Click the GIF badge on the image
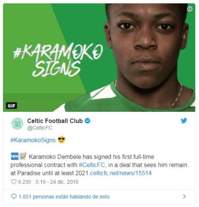Viewport: 199px width, 207px height. point(11,106)
